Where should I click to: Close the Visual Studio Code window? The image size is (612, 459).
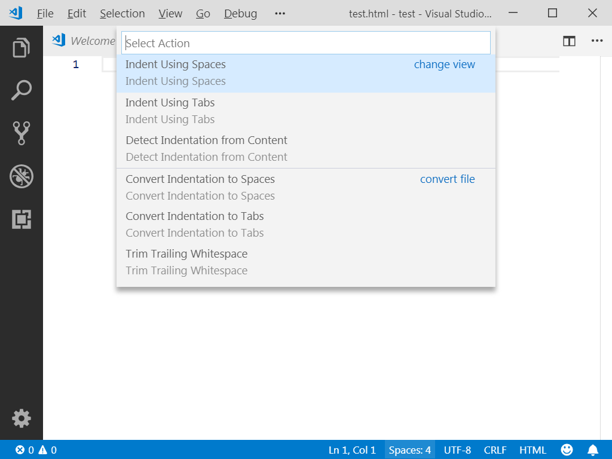tap(592, 13)
